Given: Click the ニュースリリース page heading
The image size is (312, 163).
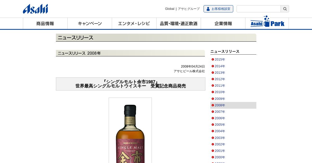Looking at the screenshot, I should (156, 38).
